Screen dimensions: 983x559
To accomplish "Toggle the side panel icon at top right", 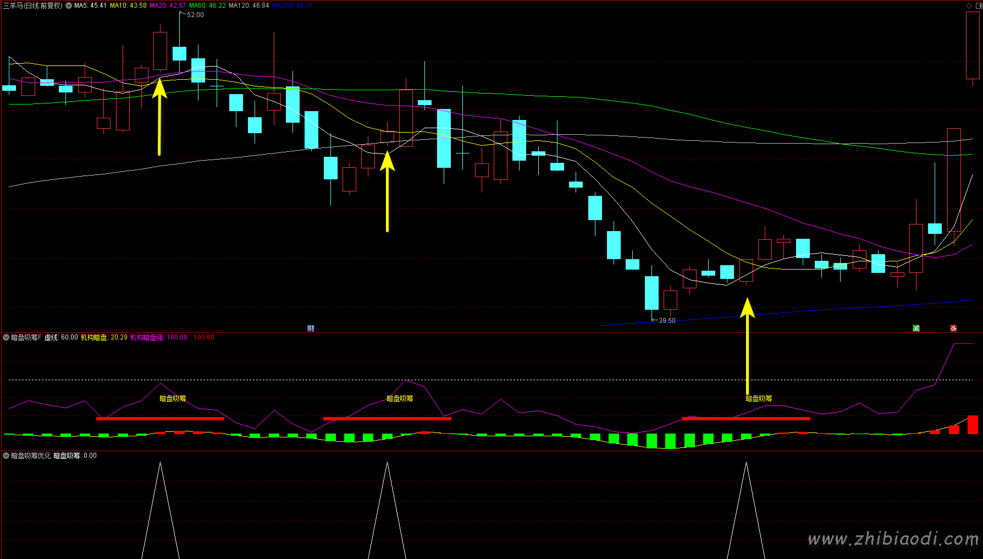I will (978, 6).
